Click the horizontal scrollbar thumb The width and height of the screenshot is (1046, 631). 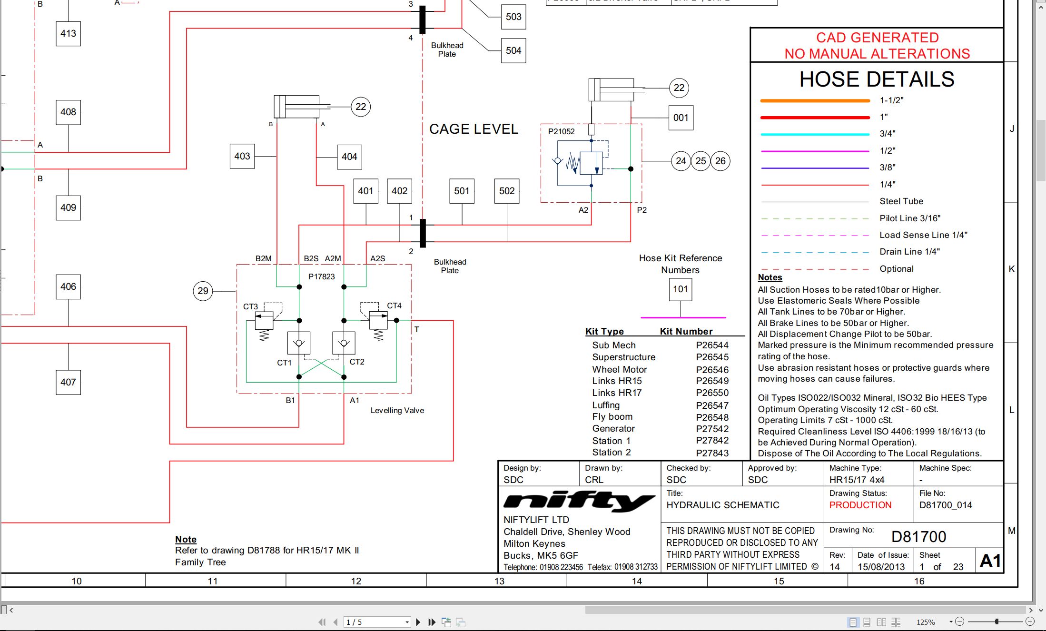806,610
